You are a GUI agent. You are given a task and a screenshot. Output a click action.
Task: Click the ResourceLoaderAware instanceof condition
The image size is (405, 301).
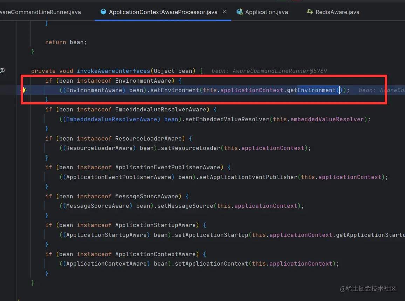pos(121,138)
